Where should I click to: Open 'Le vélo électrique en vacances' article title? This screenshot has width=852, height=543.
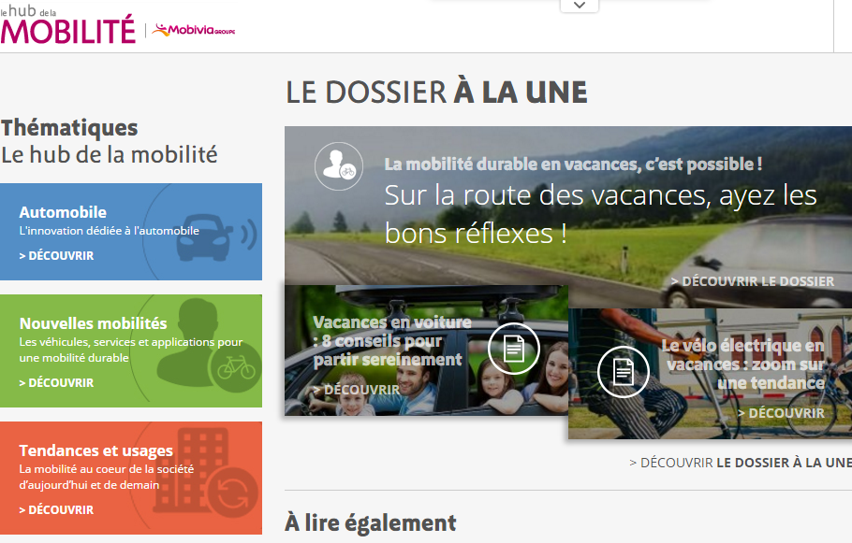[742, 364]
